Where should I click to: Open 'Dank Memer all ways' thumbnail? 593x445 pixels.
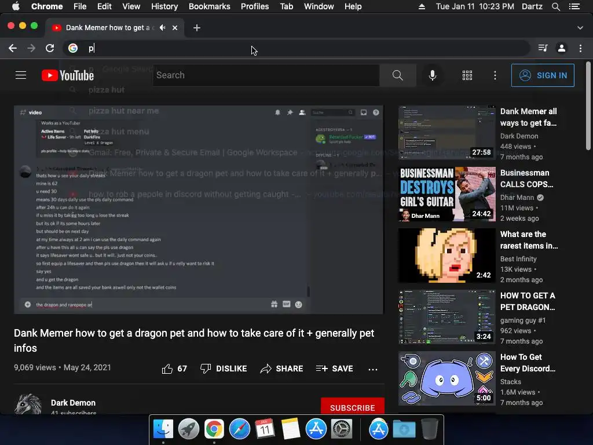446,133
